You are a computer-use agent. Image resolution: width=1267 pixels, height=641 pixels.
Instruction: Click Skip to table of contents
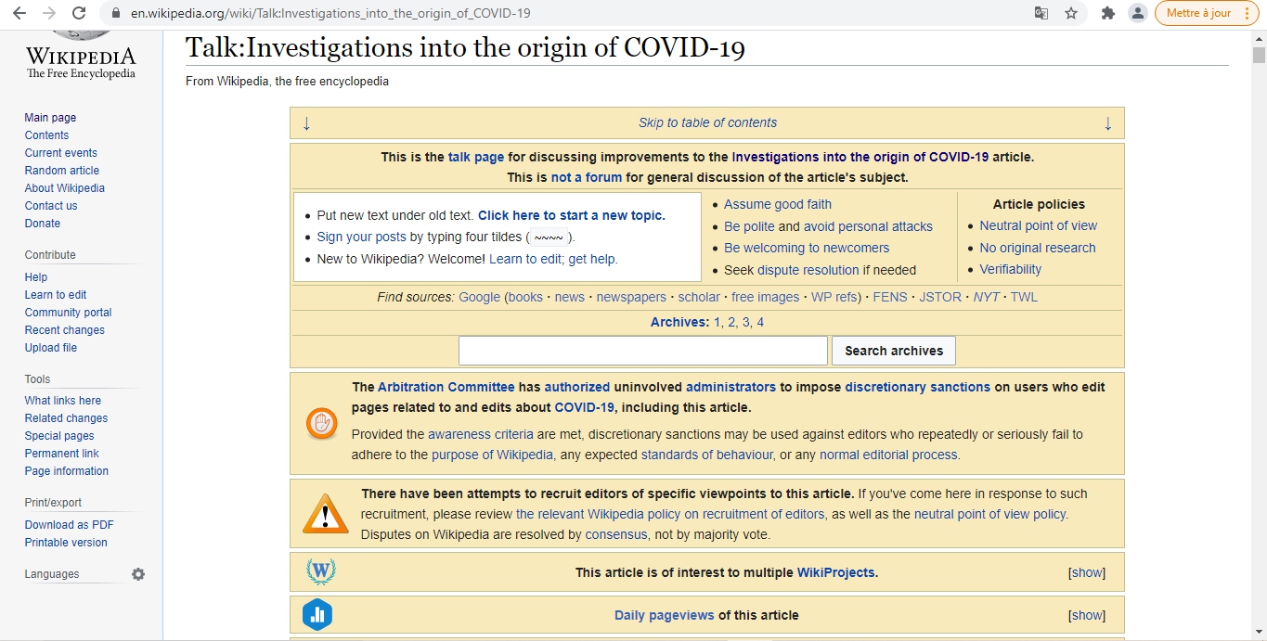click(x=707, y=123)
